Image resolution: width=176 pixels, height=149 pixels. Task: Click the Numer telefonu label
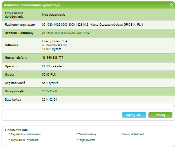pos(16,58)
